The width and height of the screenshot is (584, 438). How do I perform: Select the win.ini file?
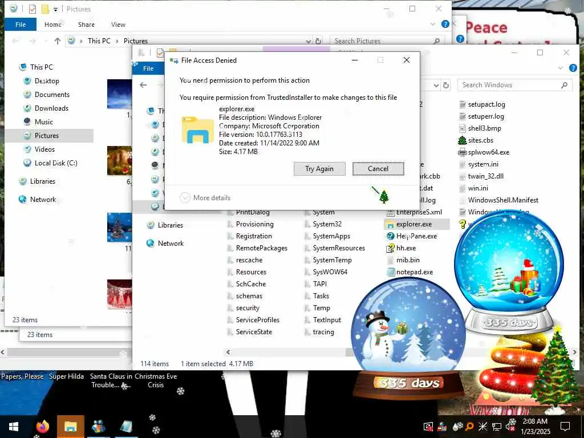click(x=473, y=188)
